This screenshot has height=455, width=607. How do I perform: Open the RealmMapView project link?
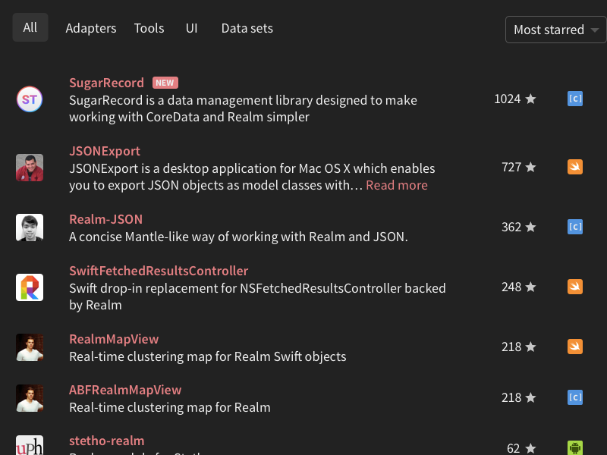pyautogui.click(x=114, y=339)
